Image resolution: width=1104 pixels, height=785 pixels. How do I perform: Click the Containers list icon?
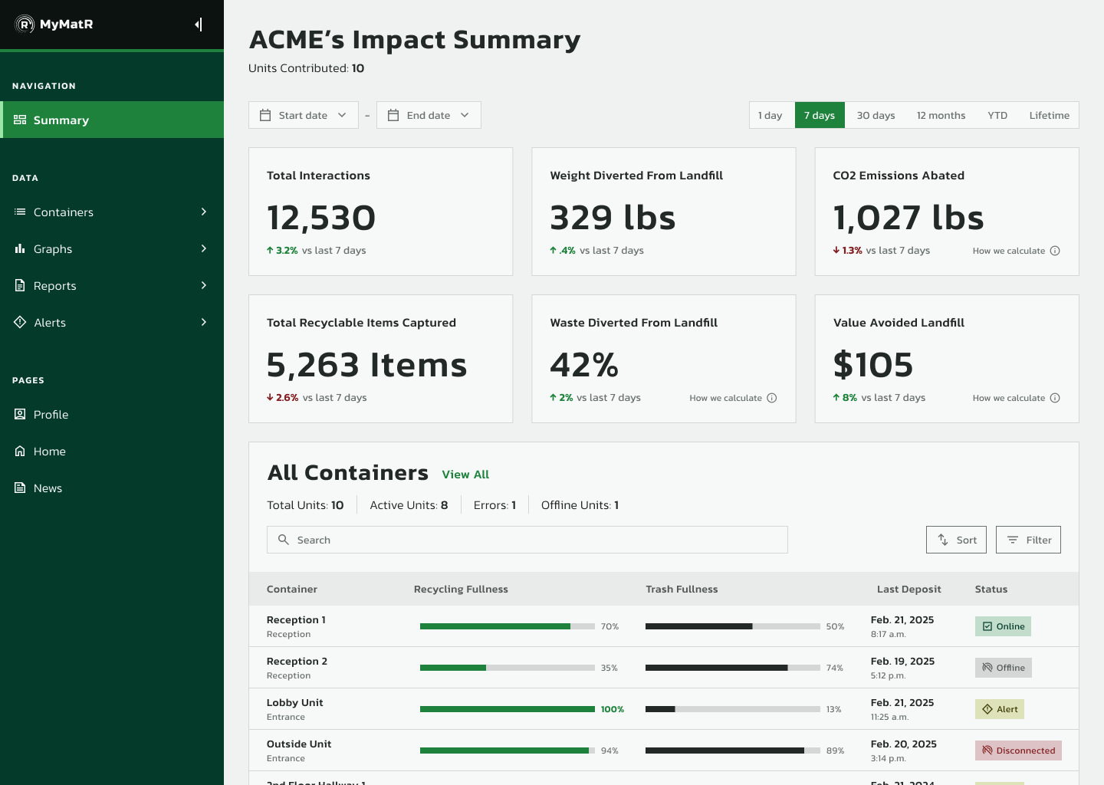[x=20, y=212]
